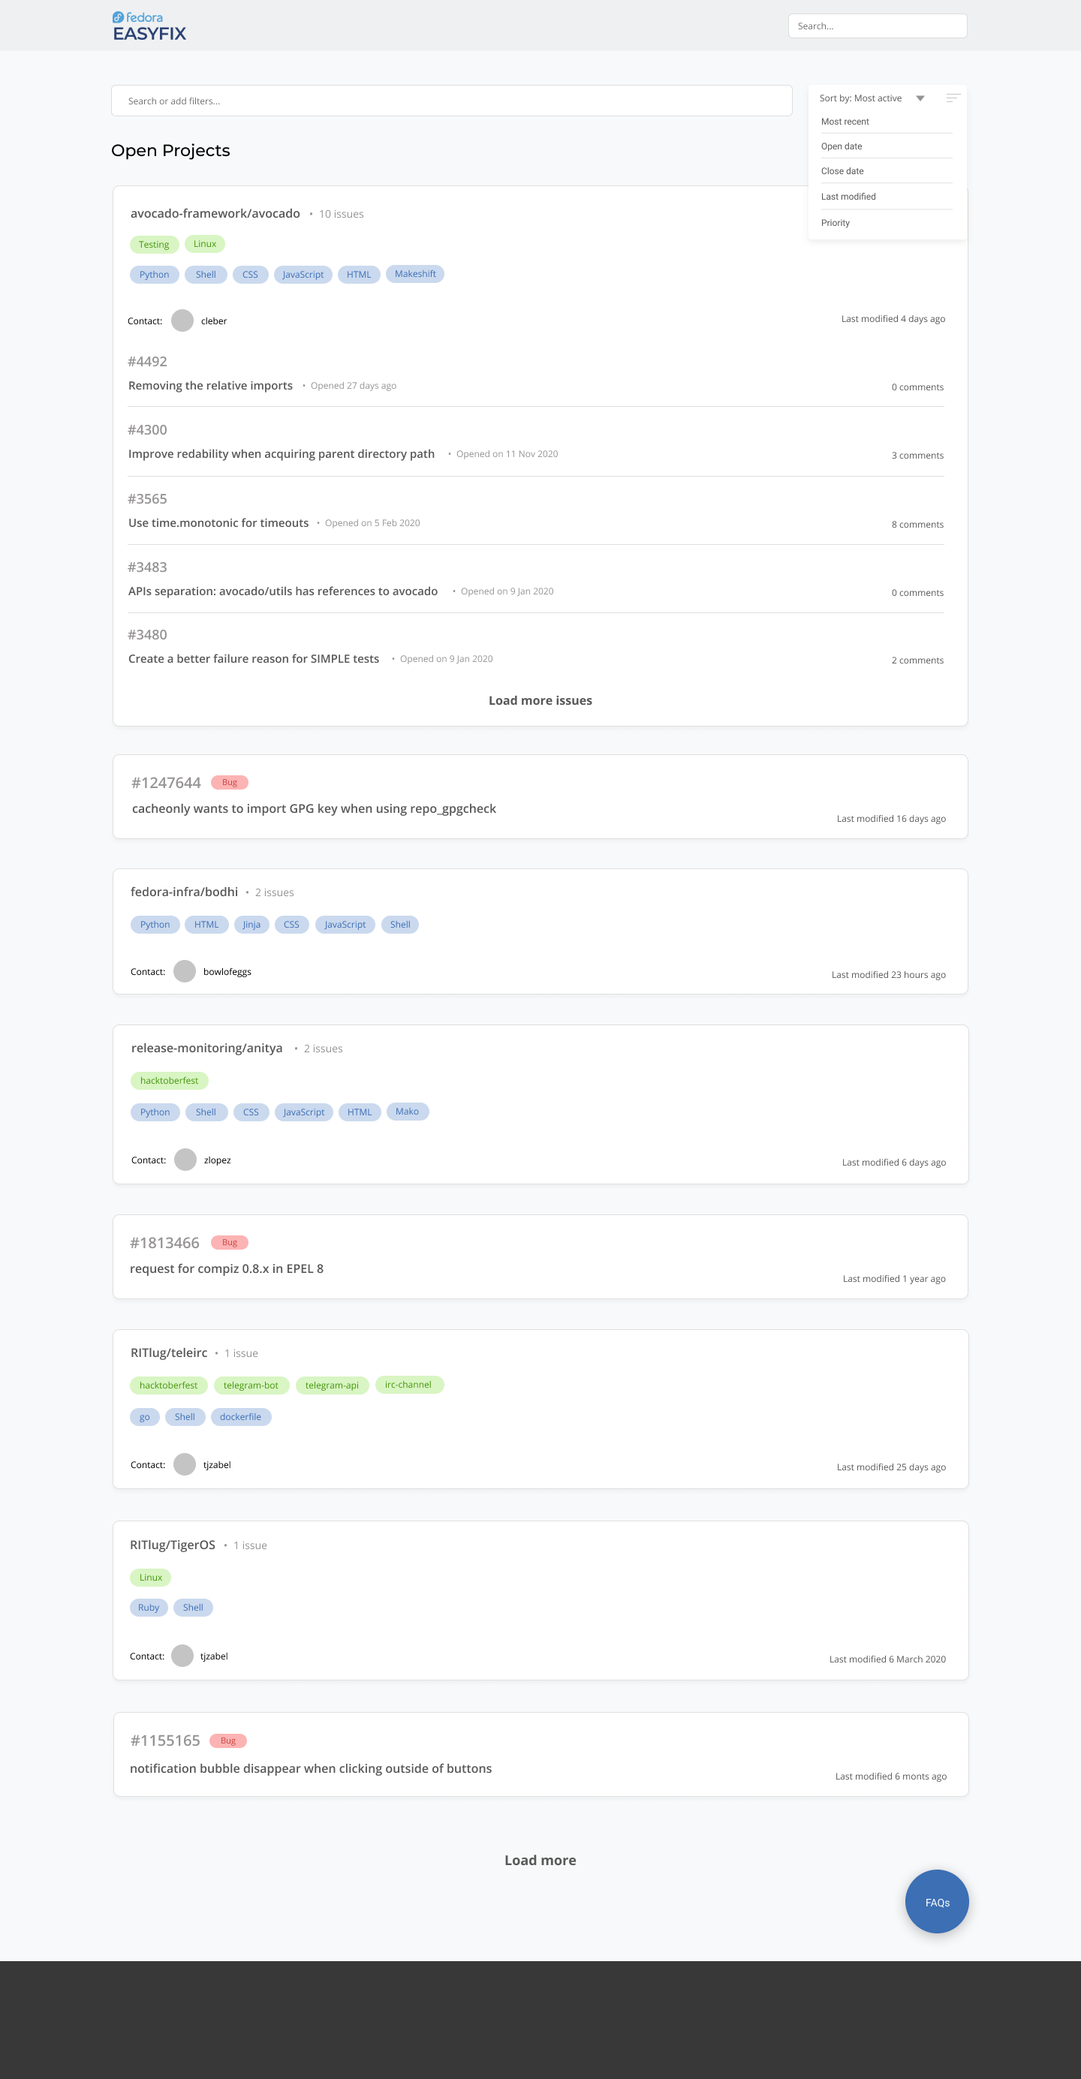Click issue number #4492
Image resolution: width=1081 pixels, height=2079 pixels.
[x=147, y=362]
